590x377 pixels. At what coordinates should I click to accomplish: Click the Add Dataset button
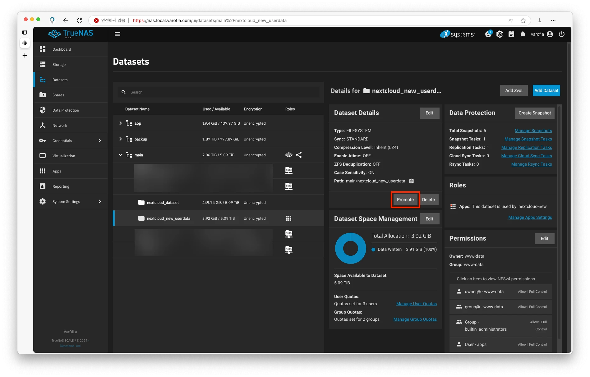546,90
